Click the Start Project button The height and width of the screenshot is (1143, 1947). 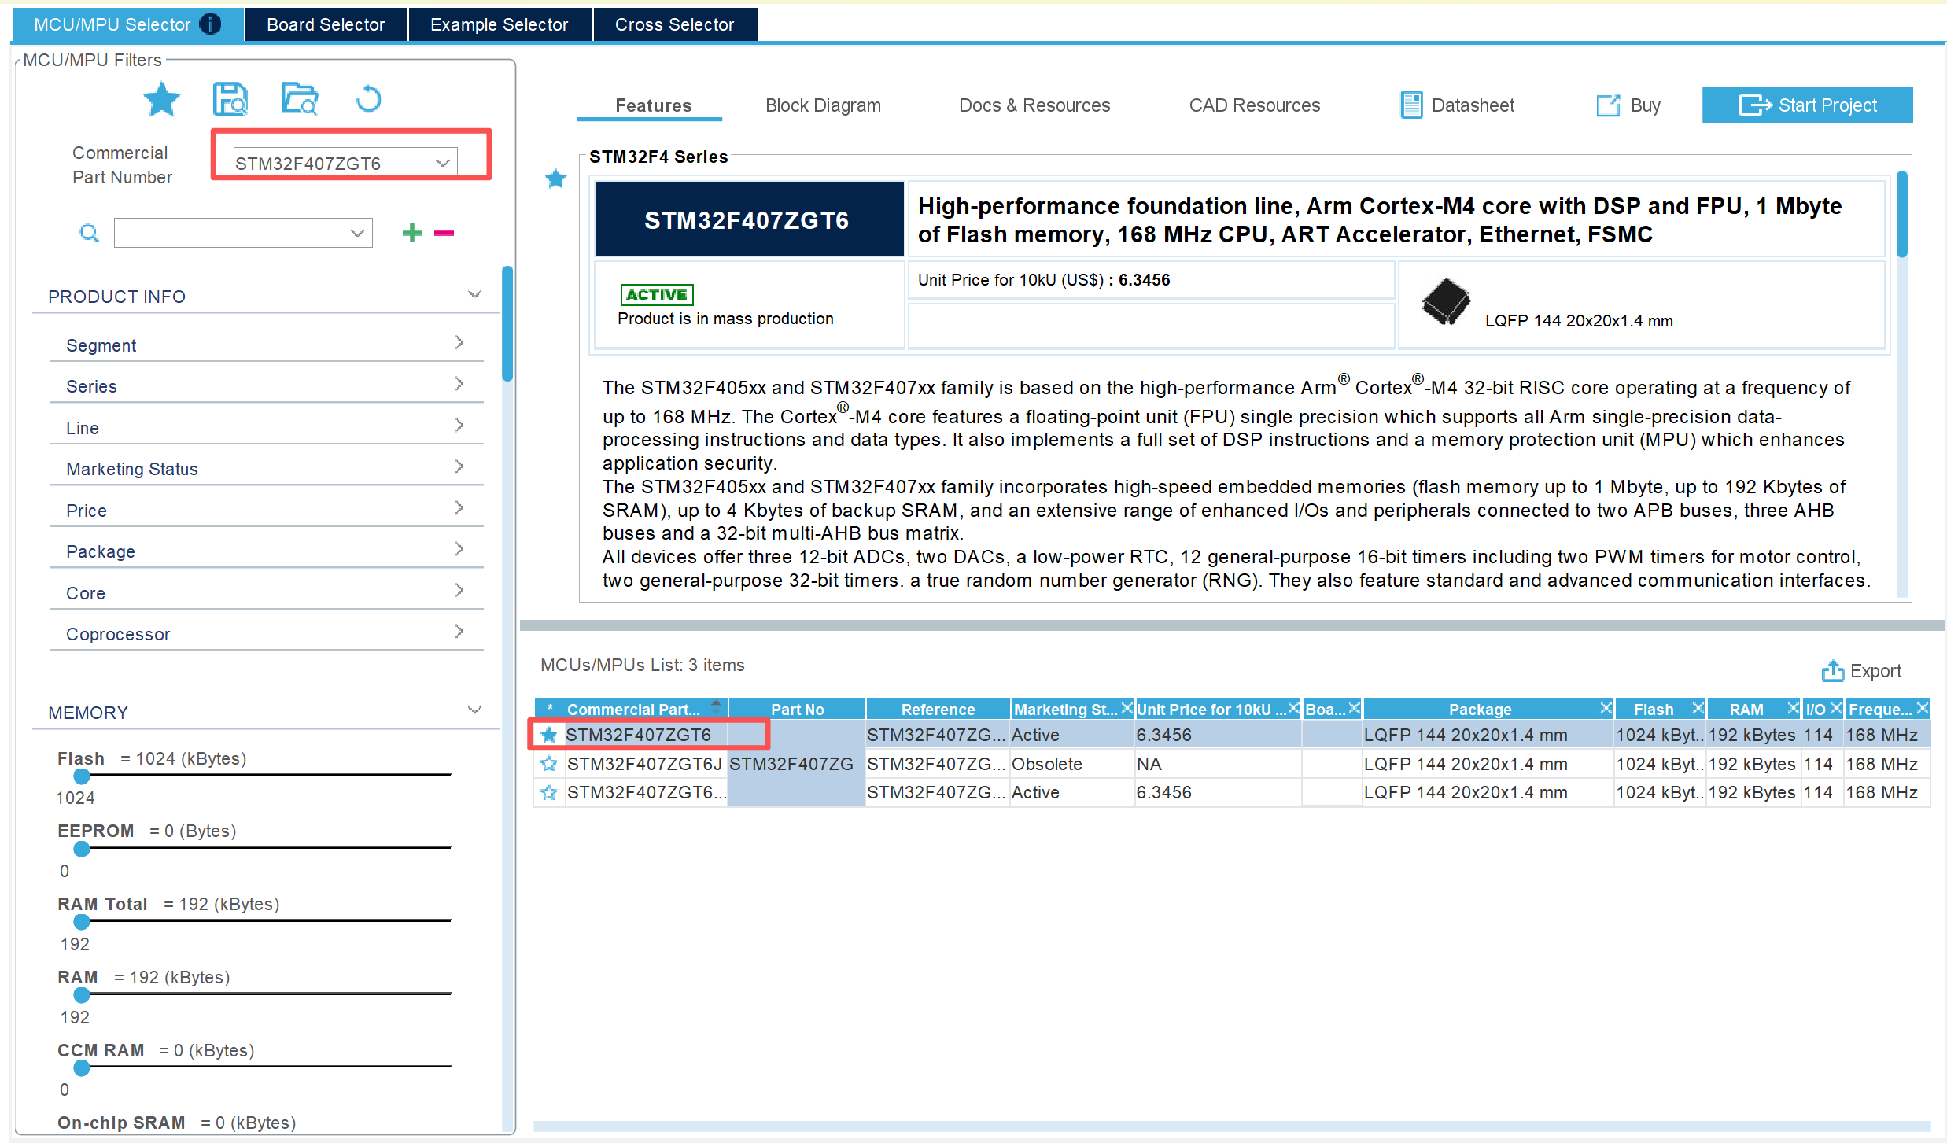pyautogui.click(x=1807, y=105)
